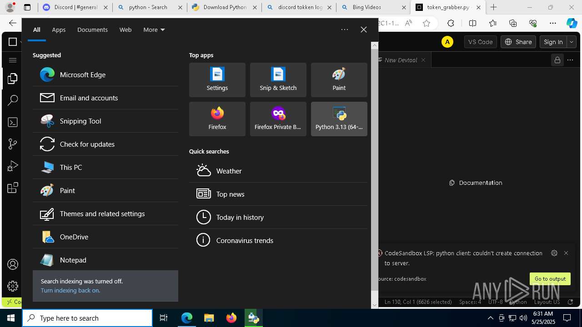Open CodeSandbox Search sidebar icon
Image resolution: width=582 pixels, height=327 pixels.
pos(12,100)
